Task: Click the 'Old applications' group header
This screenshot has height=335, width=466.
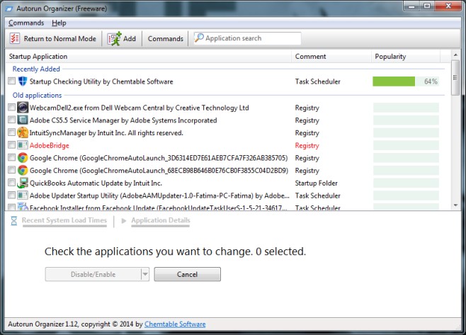Action: (37, 95)
